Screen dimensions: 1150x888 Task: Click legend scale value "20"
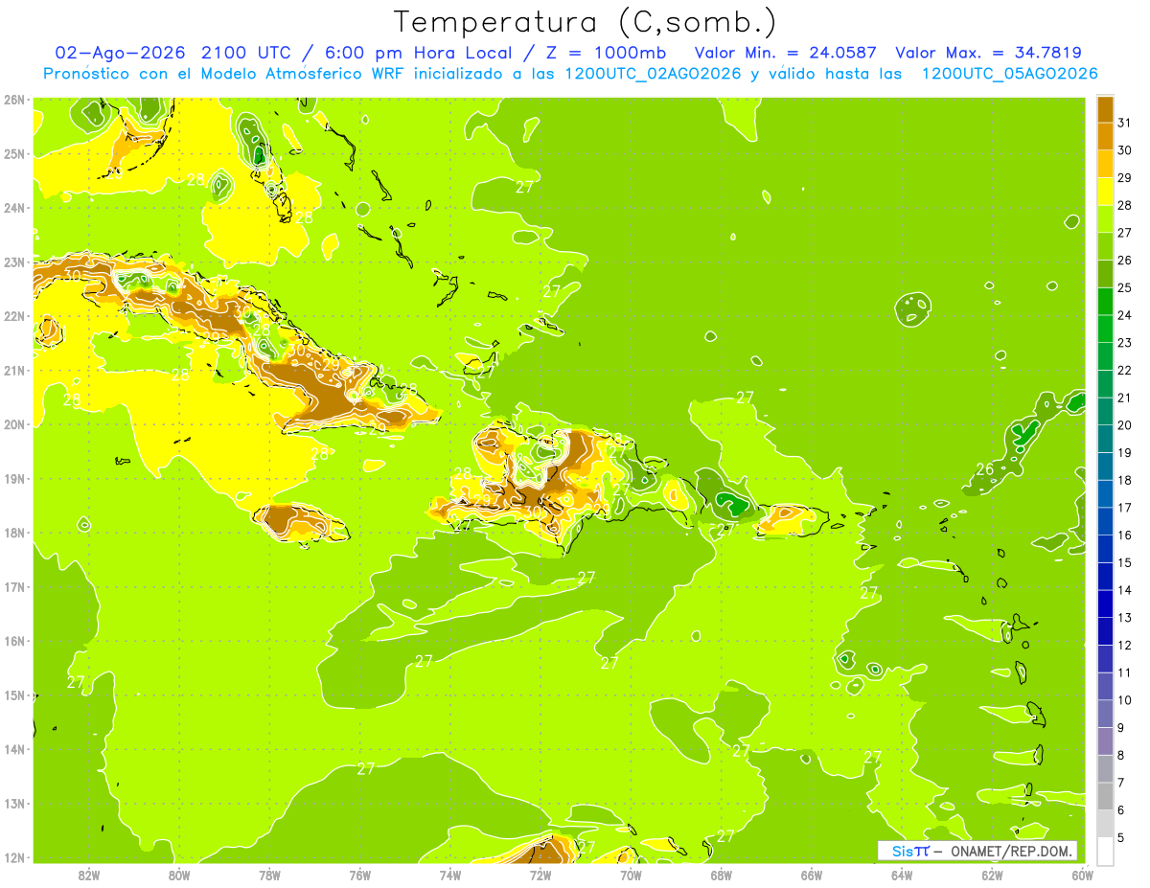click(1124, 425)
